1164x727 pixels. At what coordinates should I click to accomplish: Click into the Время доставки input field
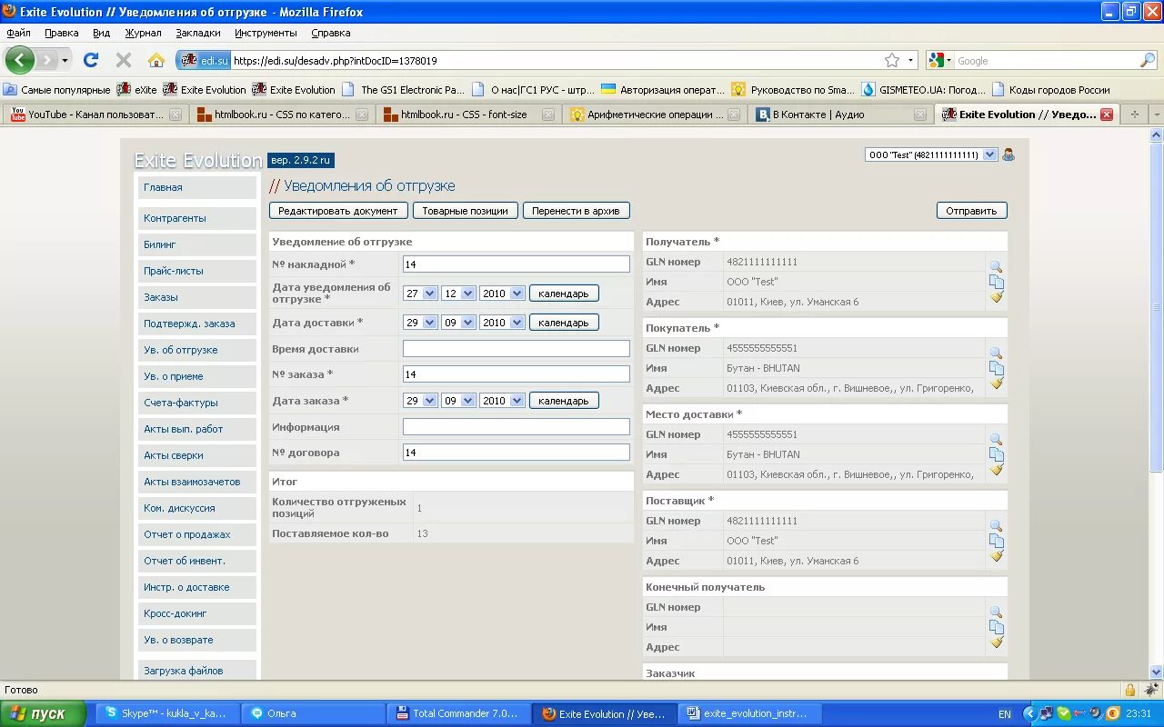point(516,349)
